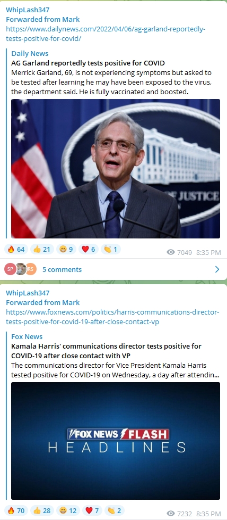Expand comments with the right chevron arrow

coord(217,269)
